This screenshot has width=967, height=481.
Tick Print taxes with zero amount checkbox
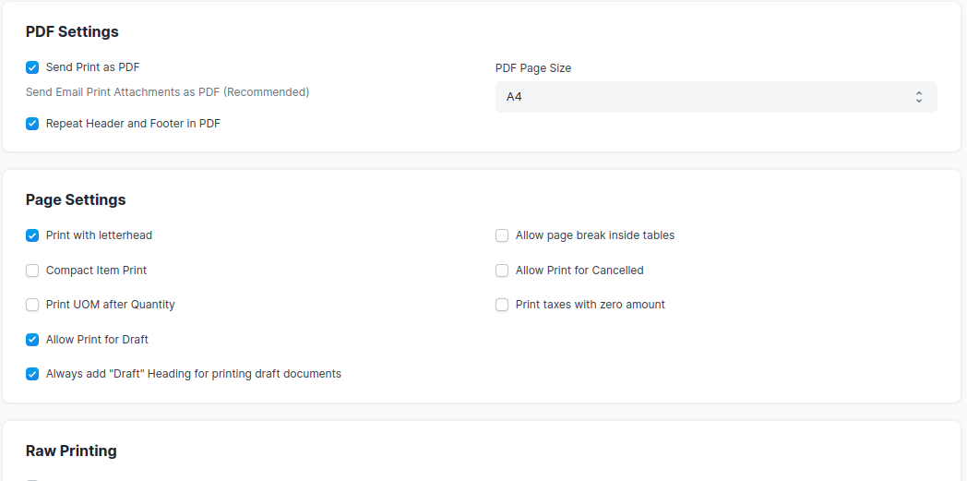coord(502,304)
